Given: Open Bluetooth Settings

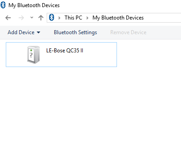Looking at the screenshot, I should pos(75,32).
